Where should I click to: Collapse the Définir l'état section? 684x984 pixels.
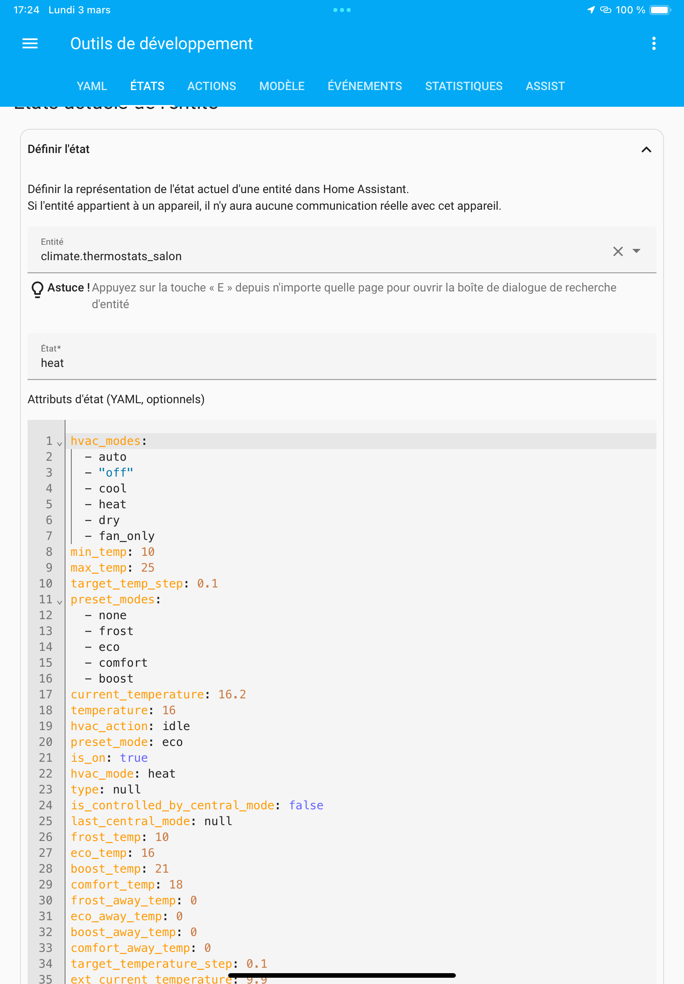[x=646, y=150]
